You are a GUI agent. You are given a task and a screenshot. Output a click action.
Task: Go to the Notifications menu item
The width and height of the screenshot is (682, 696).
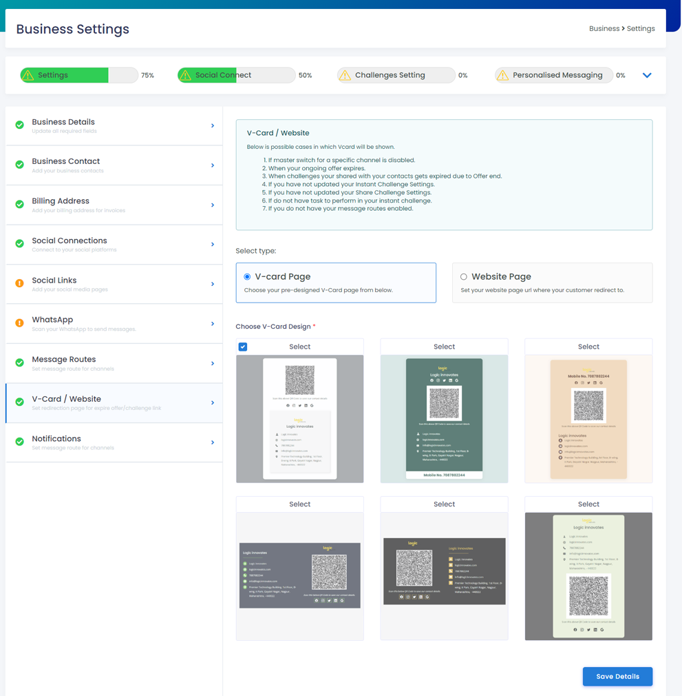(x=114, y=442)
